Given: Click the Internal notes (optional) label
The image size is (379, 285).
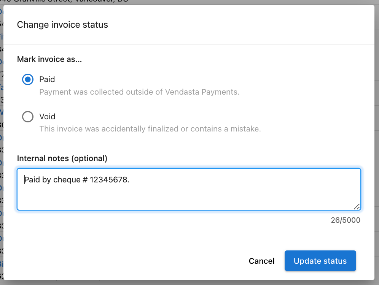Looking at the screenshot, I should 62,158.
